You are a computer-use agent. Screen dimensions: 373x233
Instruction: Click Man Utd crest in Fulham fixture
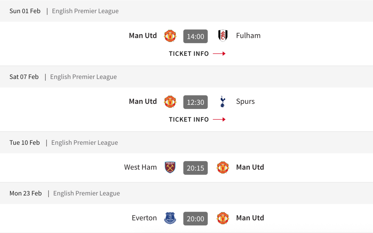click(x=170, y=36)
